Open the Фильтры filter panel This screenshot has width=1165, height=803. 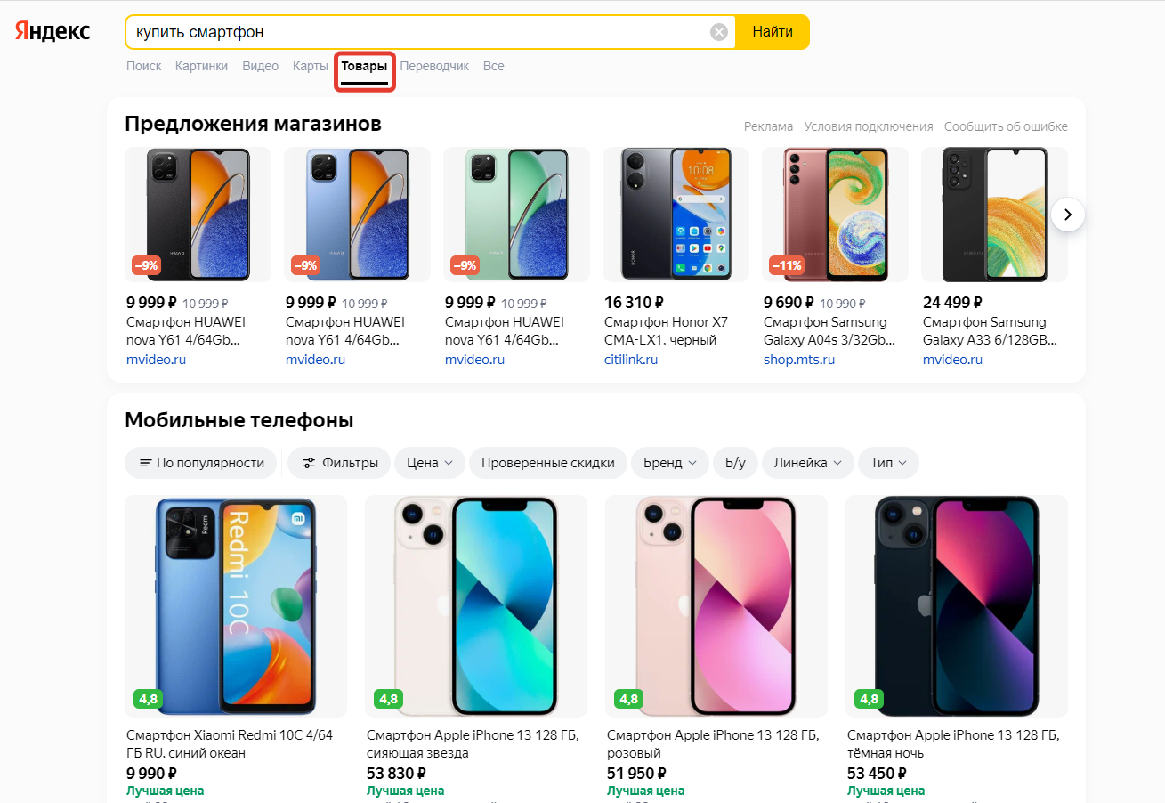[339, 463]
